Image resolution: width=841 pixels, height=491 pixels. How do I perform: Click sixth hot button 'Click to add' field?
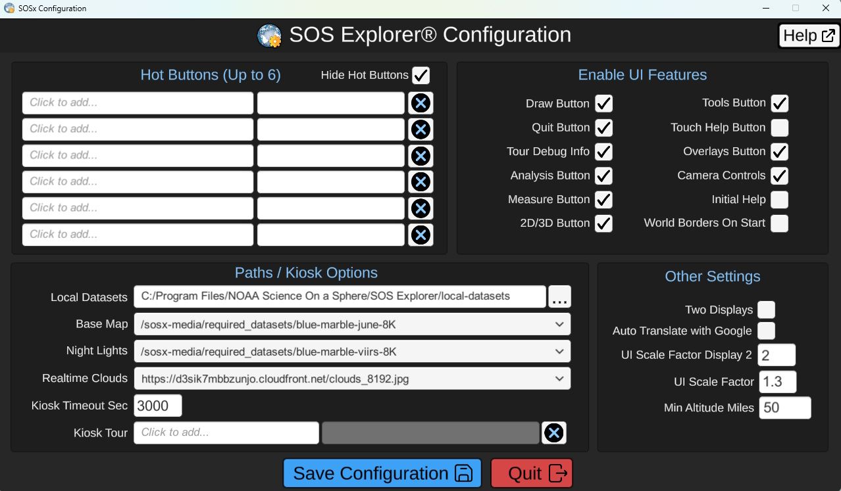(138, 235)
